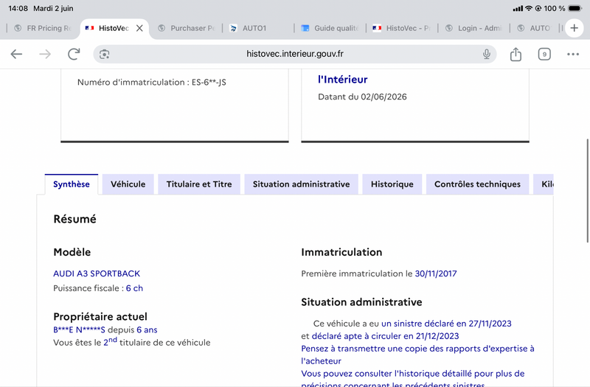Open the Titulaire et Titre tab
Screen dimensions: 590x387
pos(199,184)
